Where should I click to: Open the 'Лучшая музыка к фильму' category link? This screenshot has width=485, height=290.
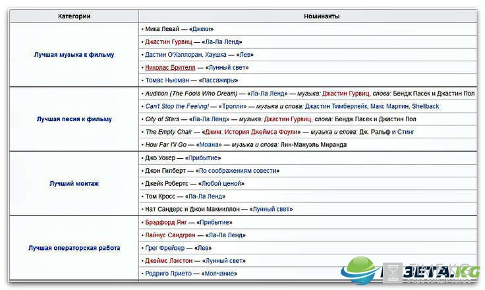tap(74, 55)
